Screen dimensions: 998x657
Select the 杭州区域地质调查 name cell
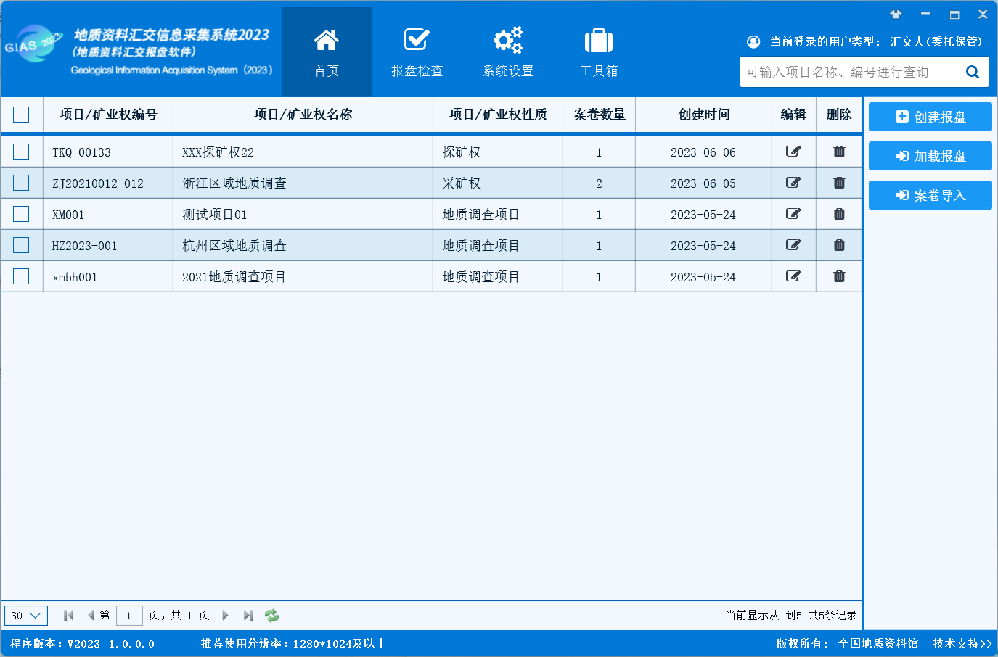(x=303, y=245)
